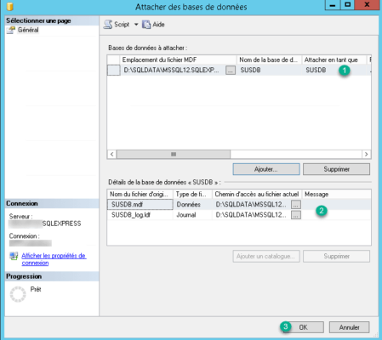Click Ajouter un catalogue... button
Screen dimensions: 382x340
(x=266, y=256)
